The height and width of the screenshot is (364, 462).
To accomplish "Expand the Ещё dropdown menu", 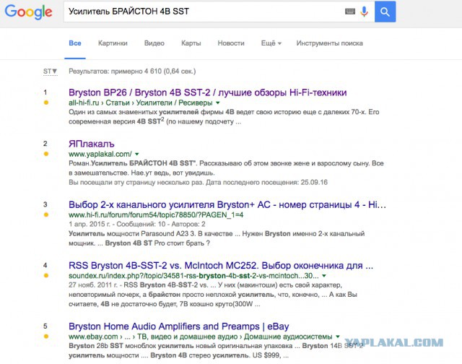I will 271,43.
